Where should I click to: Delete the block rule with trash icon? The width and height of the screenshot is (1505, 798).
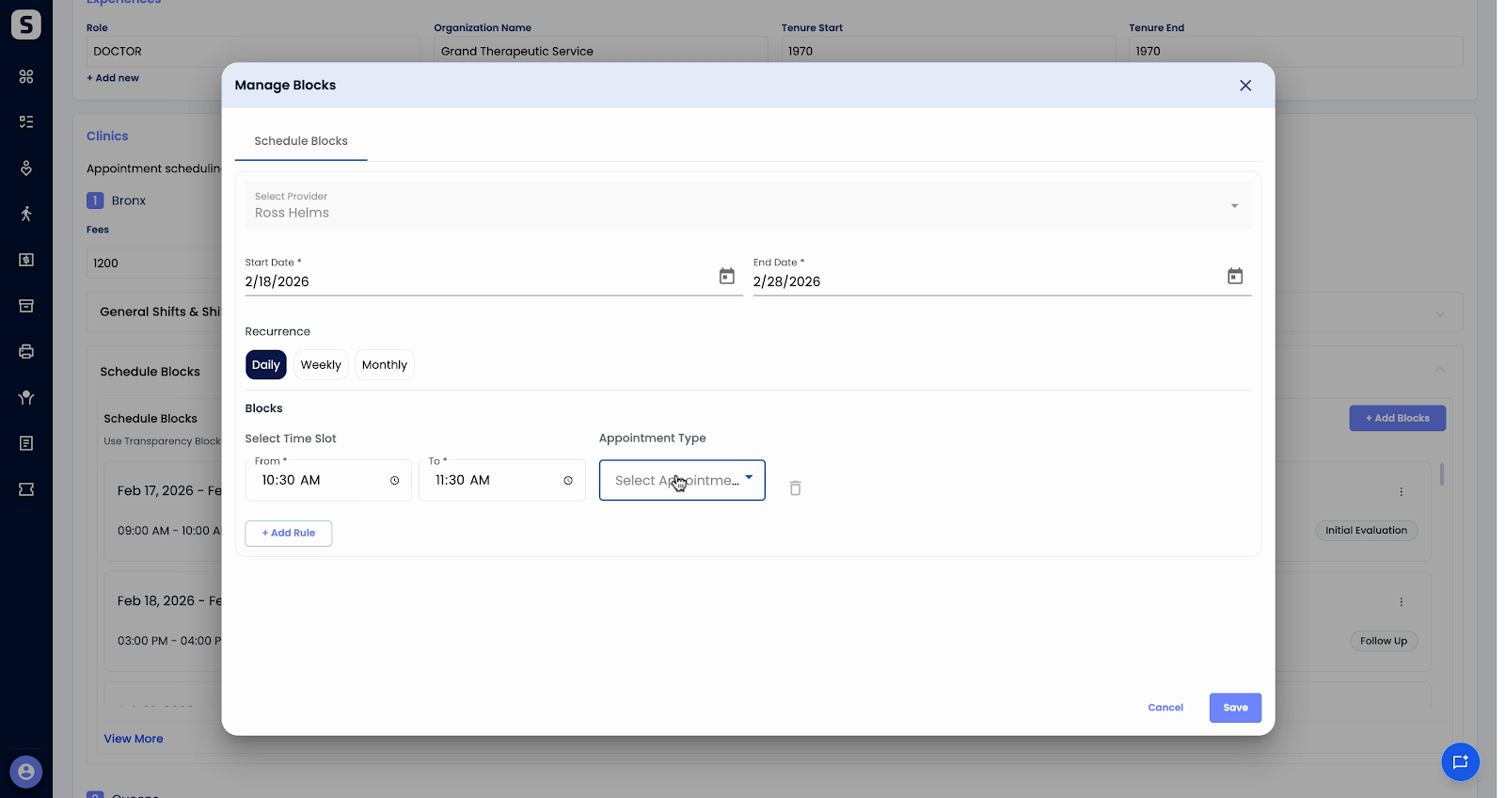795,487
